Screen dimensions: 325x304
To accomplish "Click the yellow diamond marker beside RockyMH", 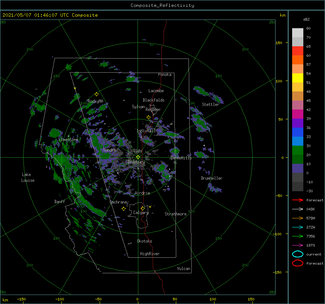I will click(x=96, y=94).
